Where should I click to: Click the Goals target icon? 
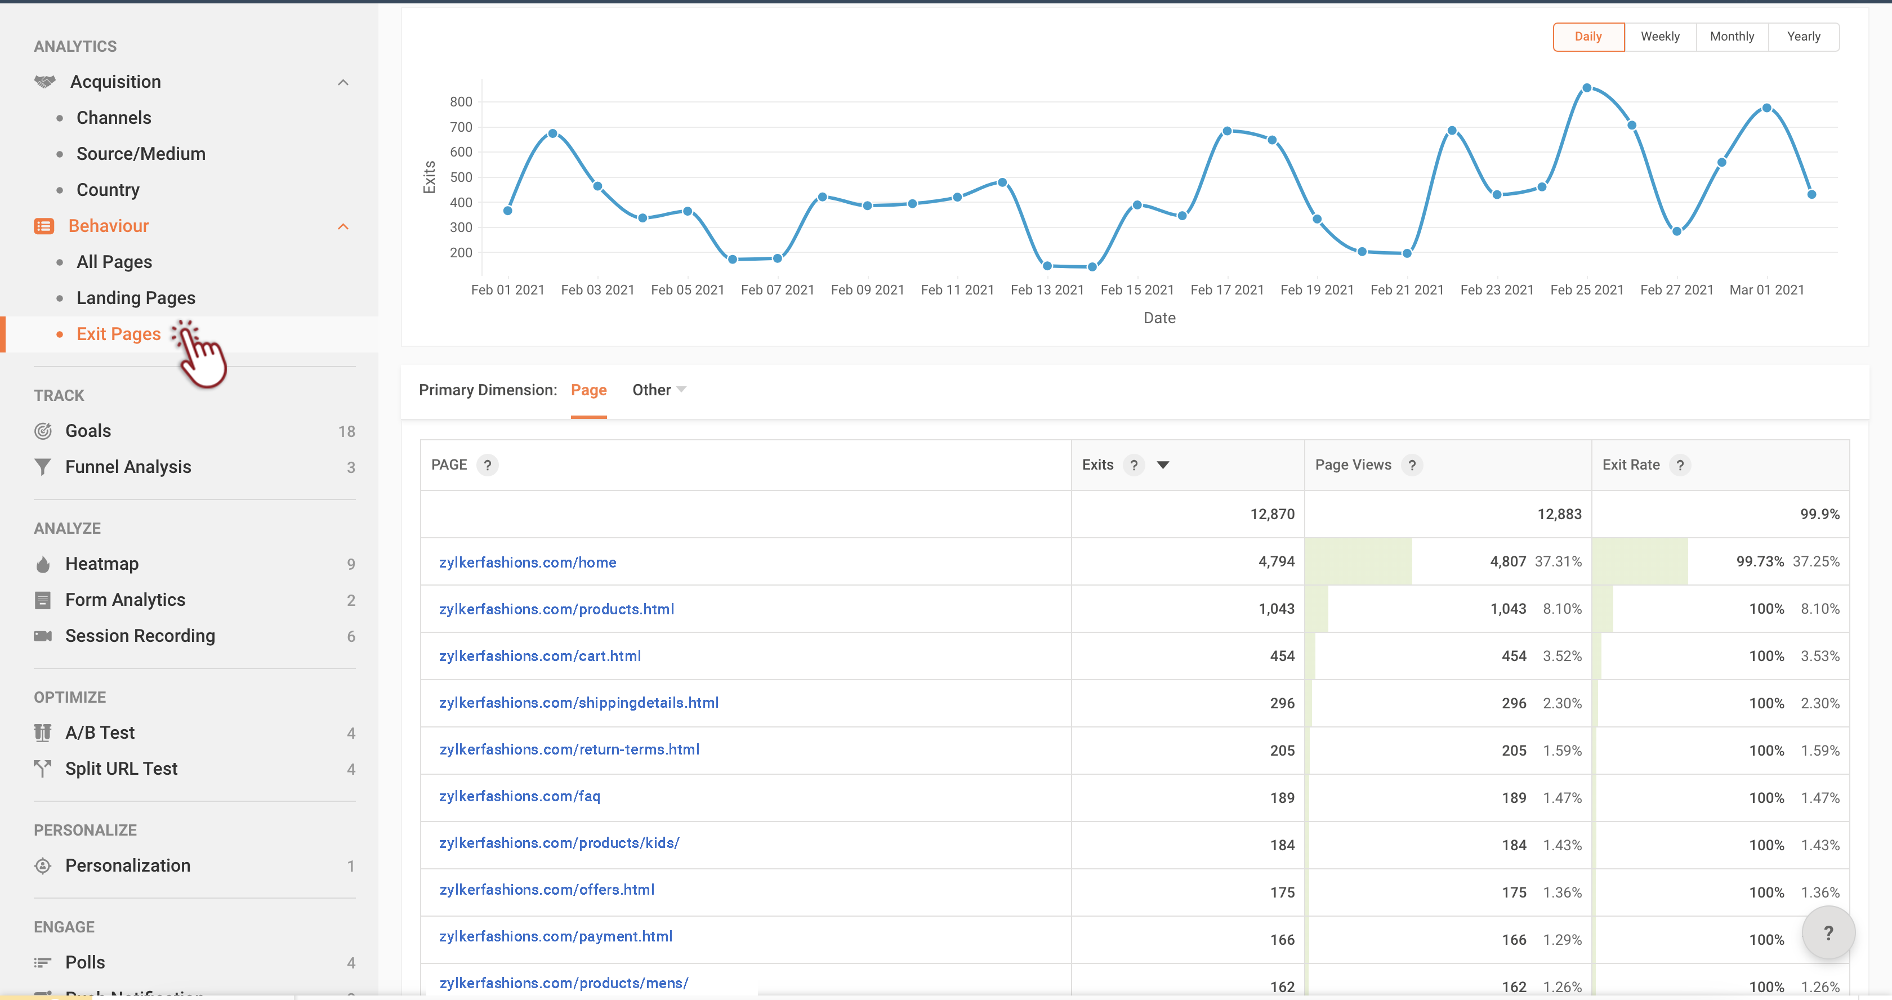coord(43,431)
